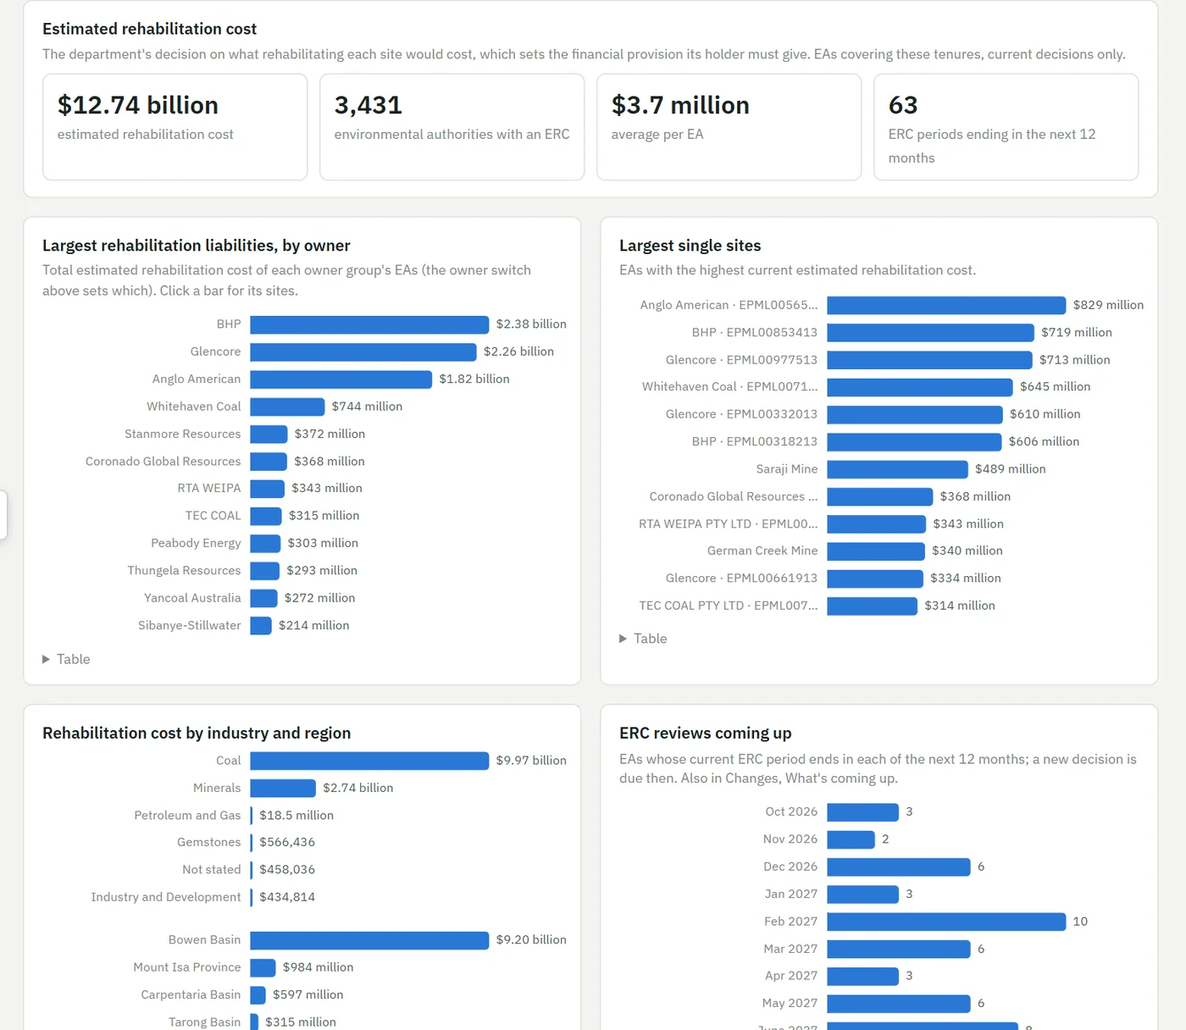This screenshot has height=1030, width=1186.
Task: Click the "Tarong Basin" label
Action: [205, 1022]
